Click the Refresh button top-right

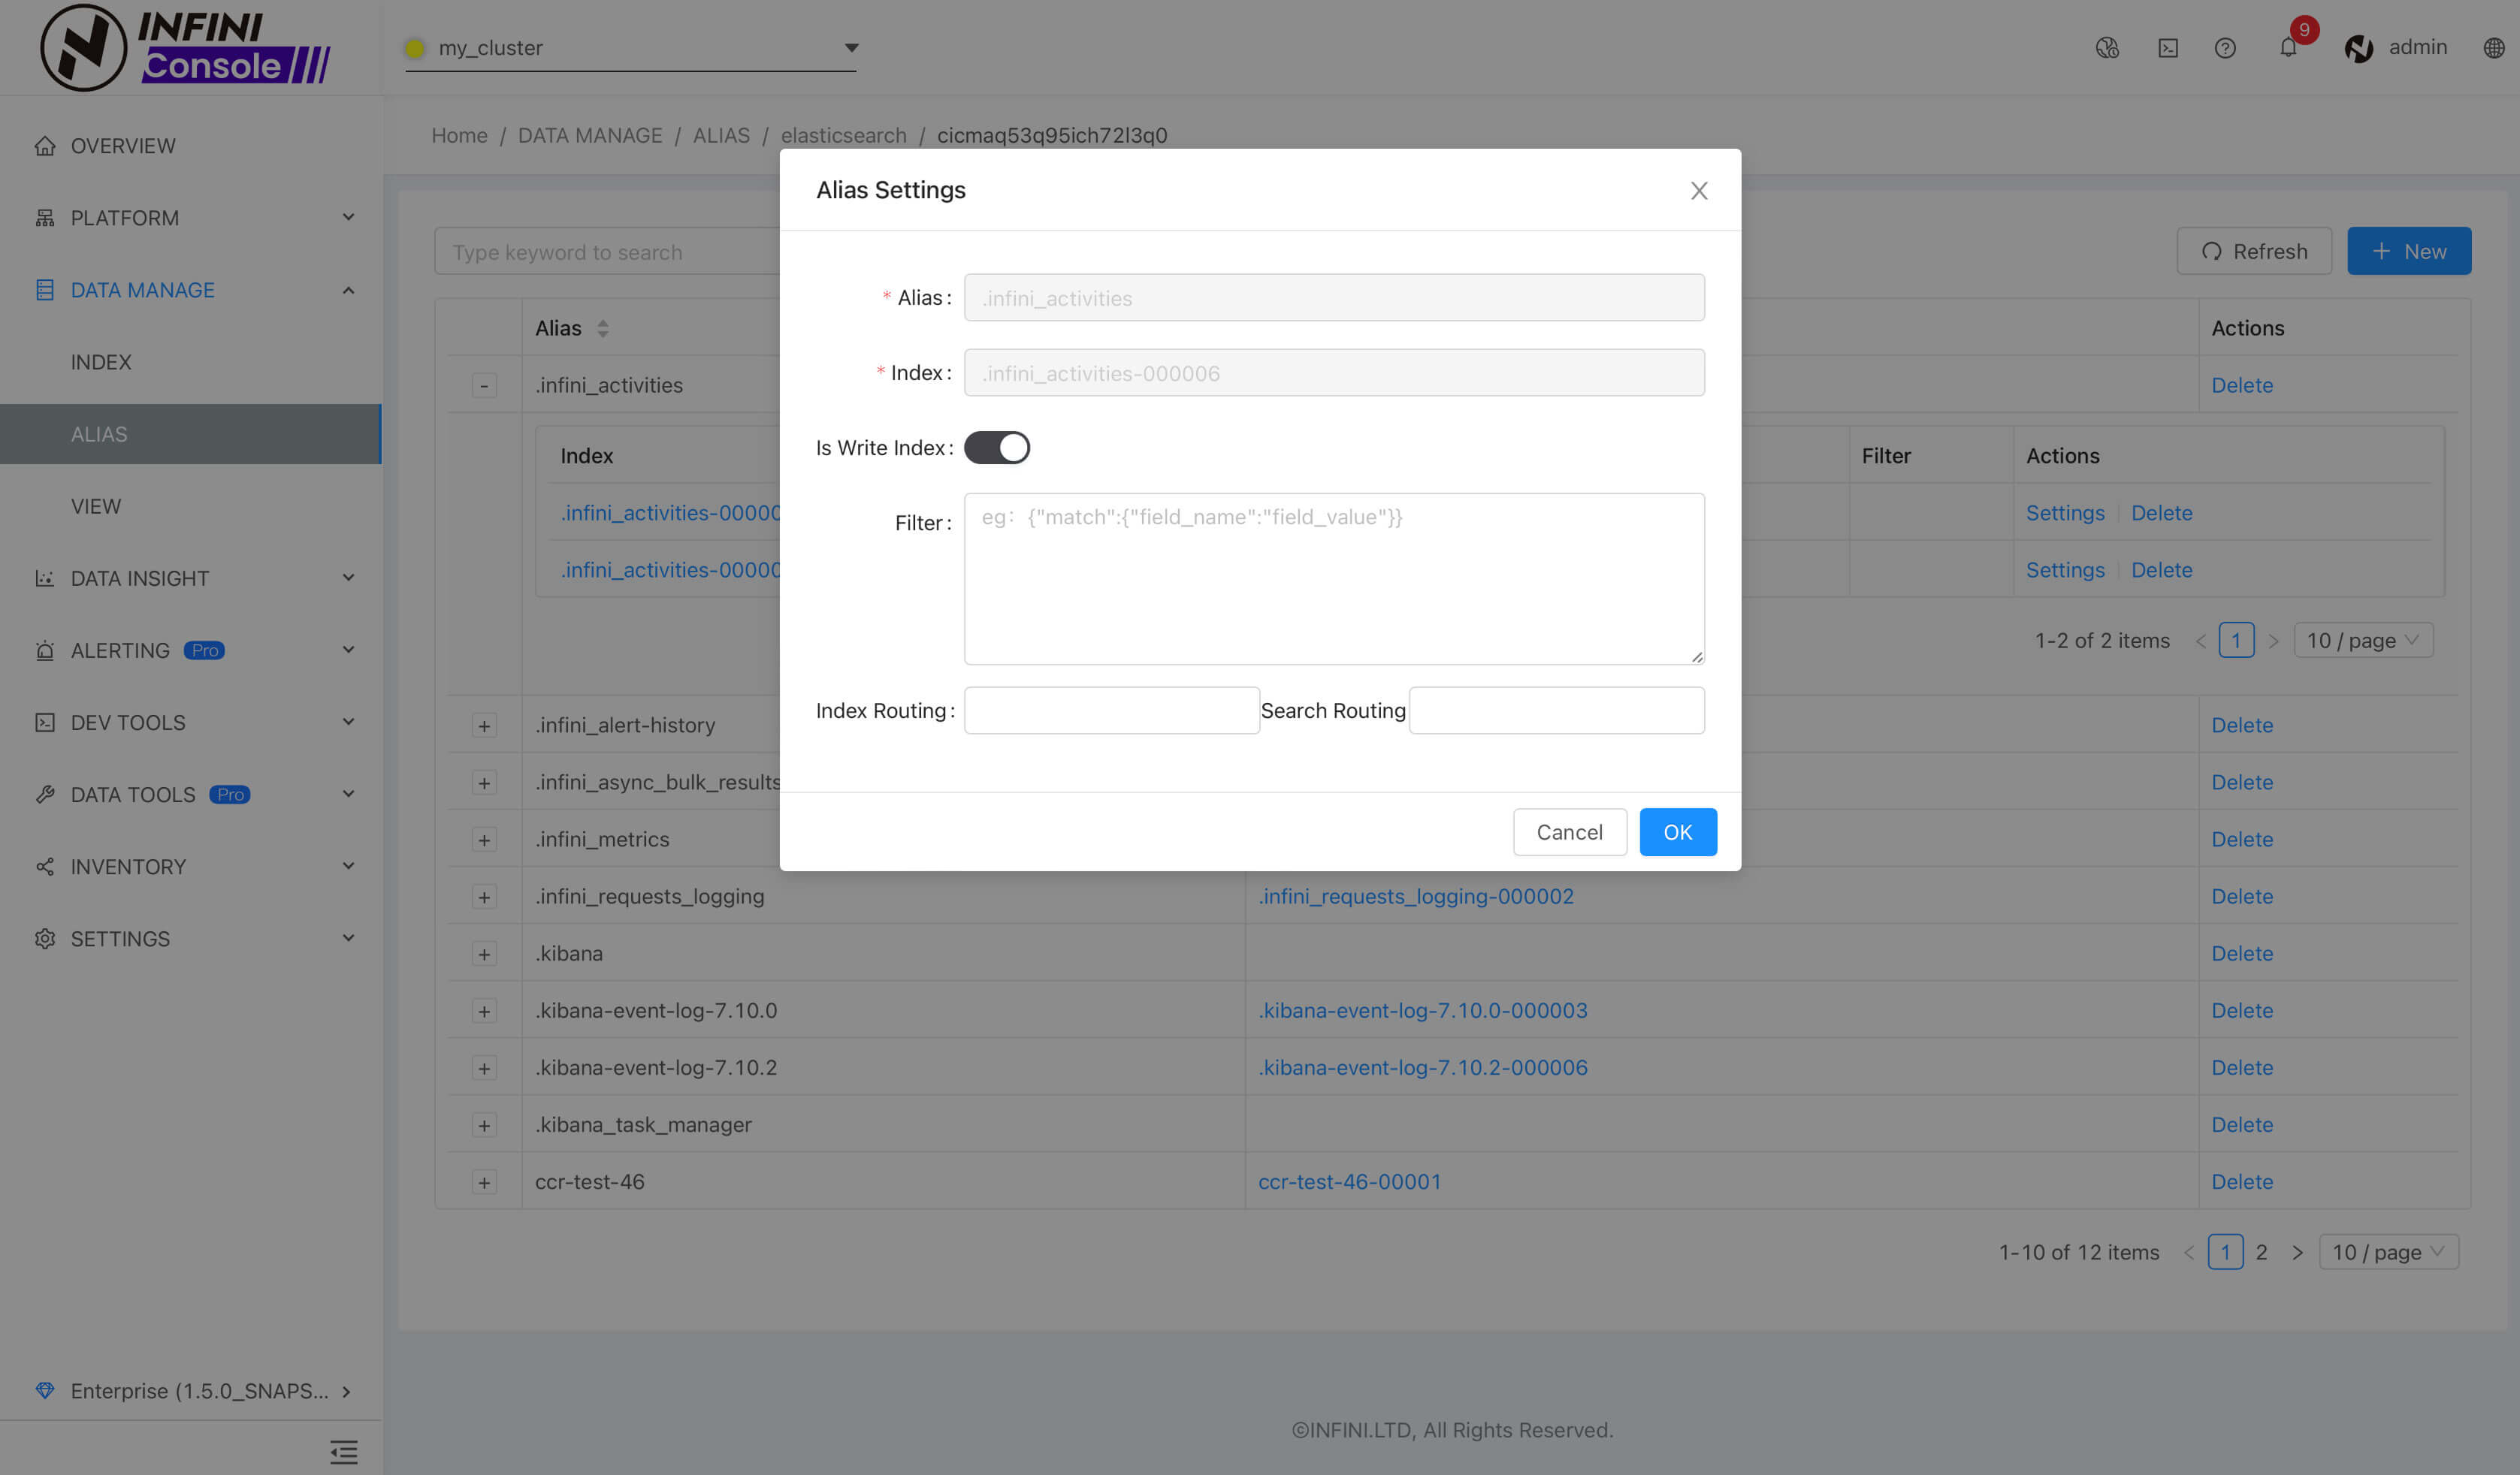coord(2256,249)
